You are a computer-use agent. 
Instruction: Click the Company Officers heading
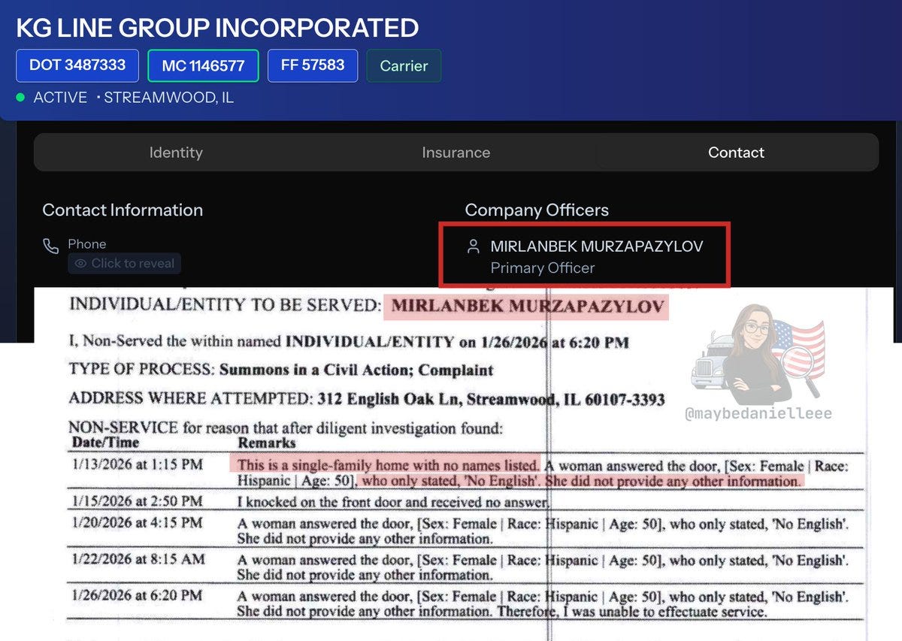point(537,210)
